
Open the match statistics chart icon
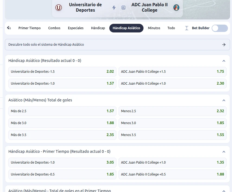pyautogui.click(x=123, y=8)
